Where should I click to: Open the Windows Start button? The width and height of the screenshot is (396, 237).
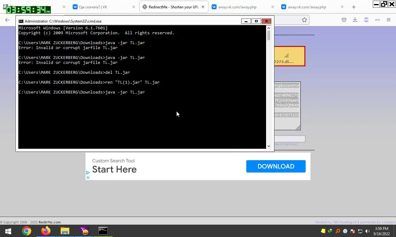pos(8,231)
